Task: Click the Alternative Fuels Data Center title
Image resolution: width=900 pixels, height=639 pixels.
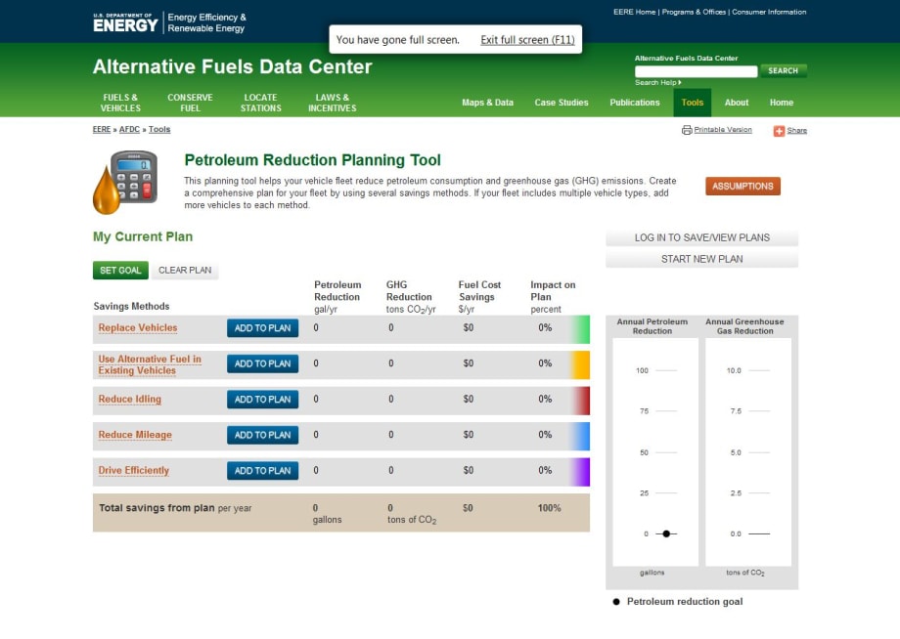Action: pos(233,66)
